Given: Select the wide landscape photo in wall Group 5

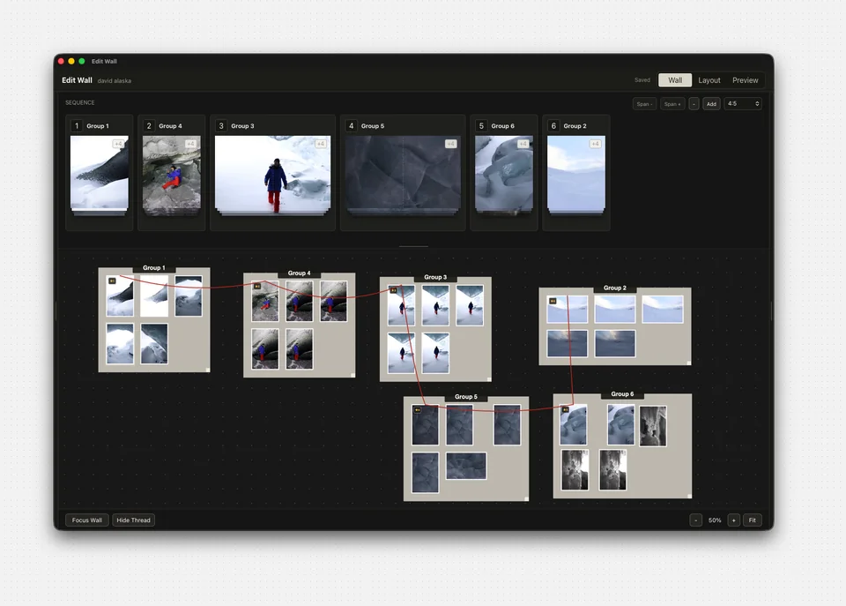Looking at the screenshot, I should tap(466, 466).
